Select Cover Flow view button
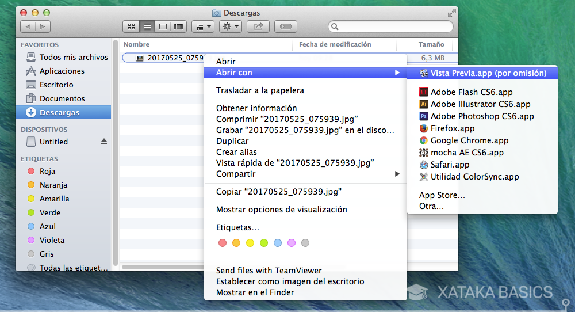575x312 pixels. pyautogui.click(x=179, y=26)
